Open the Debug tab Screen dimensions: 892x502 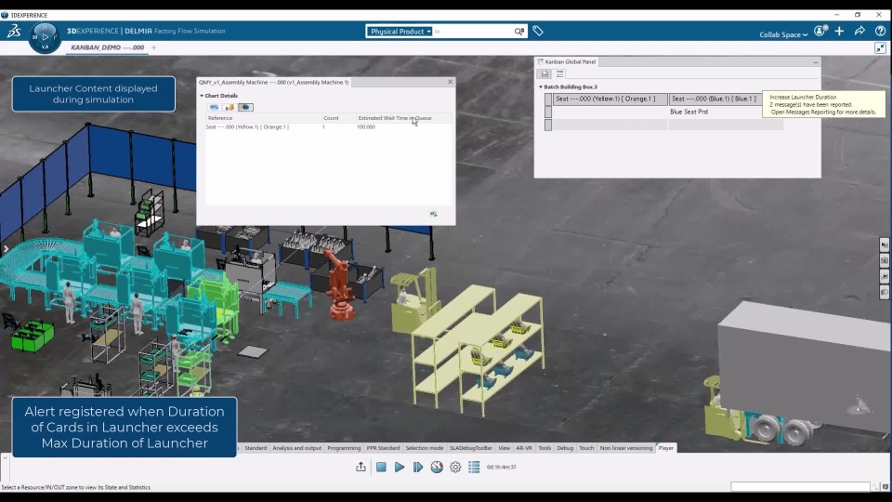(x=565, y=448)
